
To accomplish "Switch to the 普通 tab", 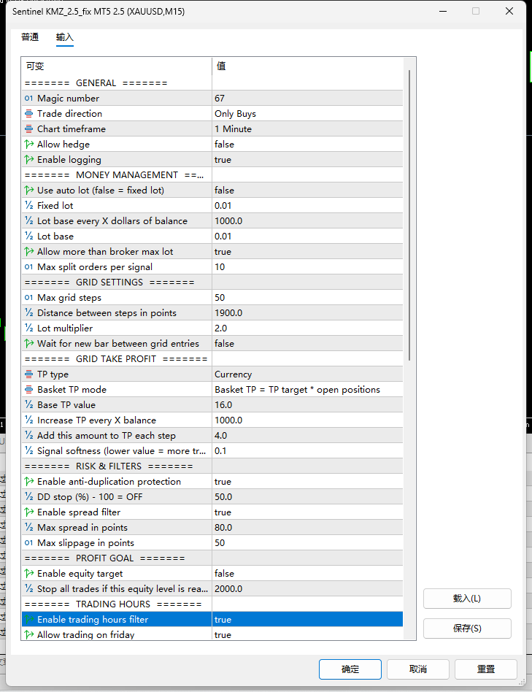I will point(30,37).
